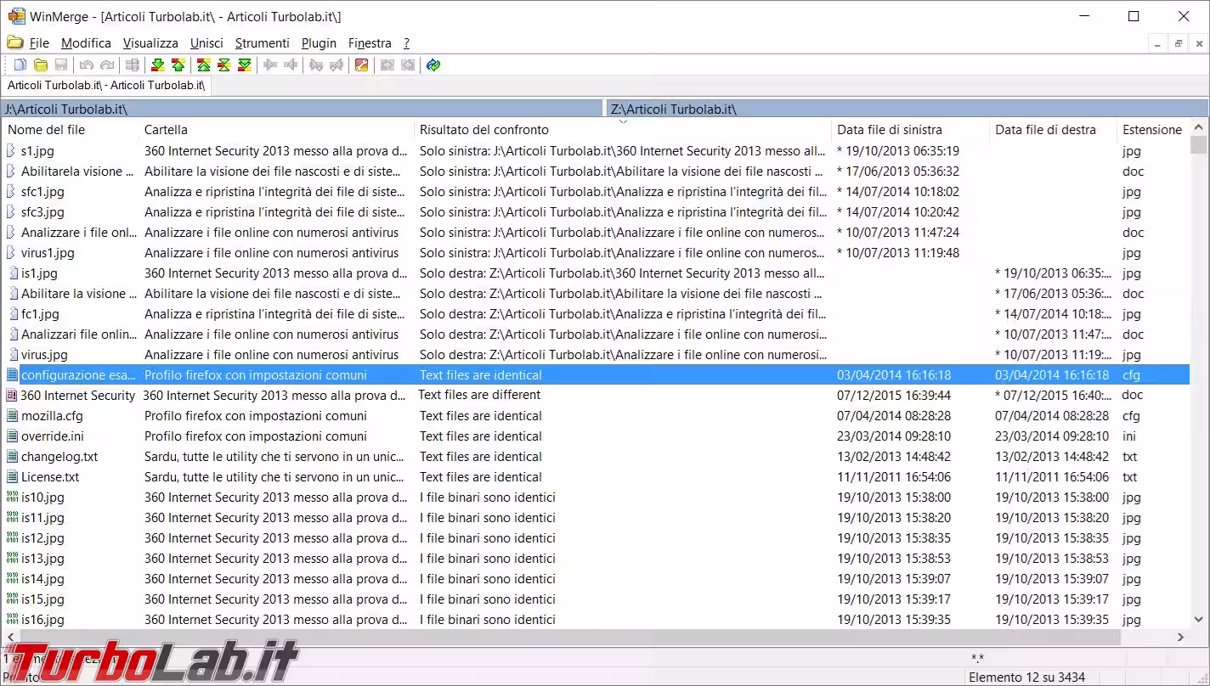1210x686 pixels.
Task: Click horizontal scrollbar right arrow
Action: pyautogui.click(x=1180, y=637)
